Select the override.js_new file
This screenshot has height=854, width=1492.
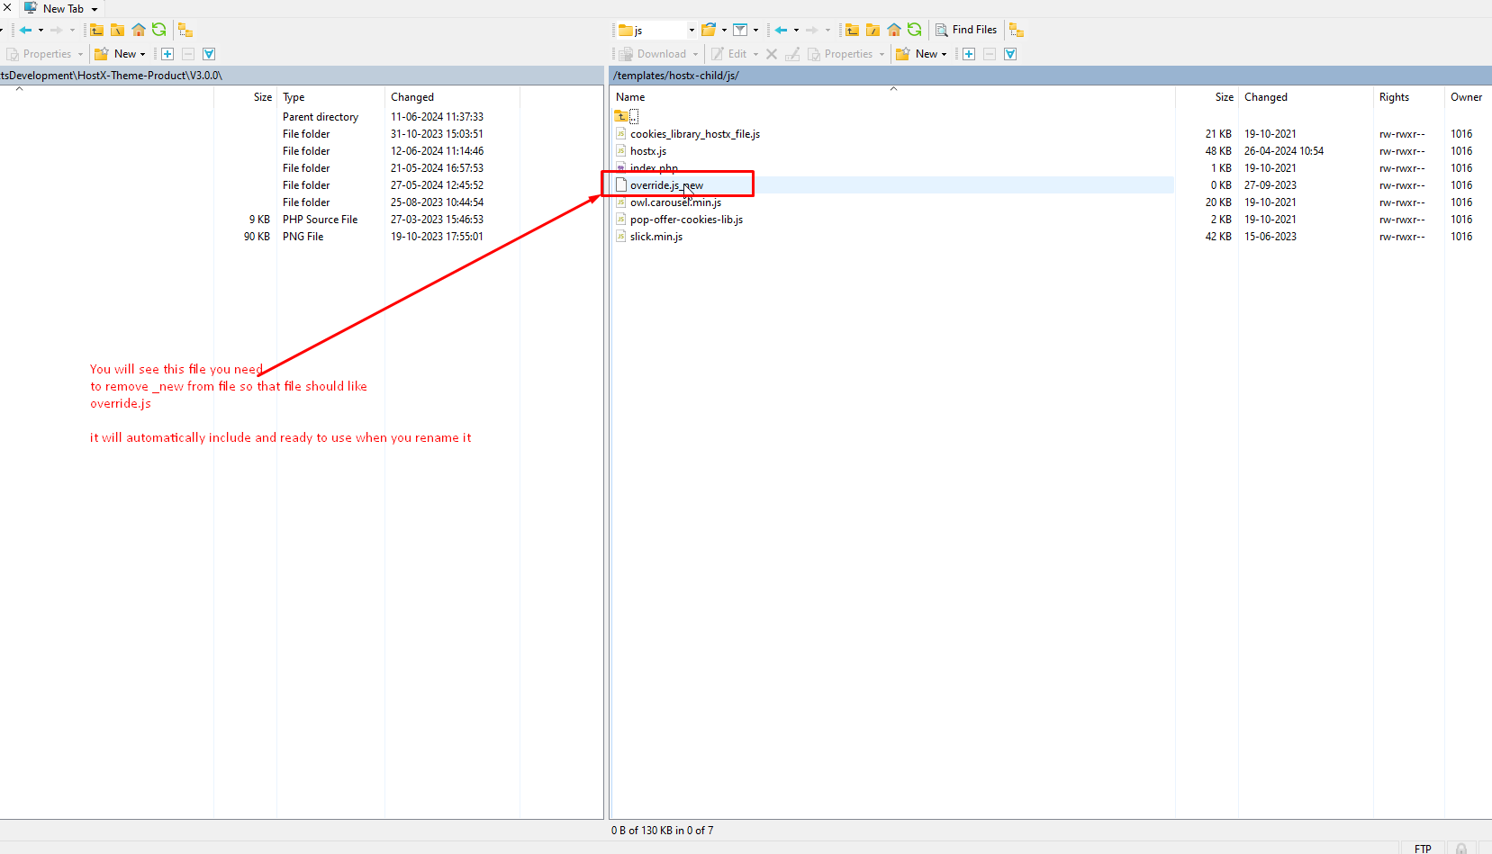(x=666, y=185)
